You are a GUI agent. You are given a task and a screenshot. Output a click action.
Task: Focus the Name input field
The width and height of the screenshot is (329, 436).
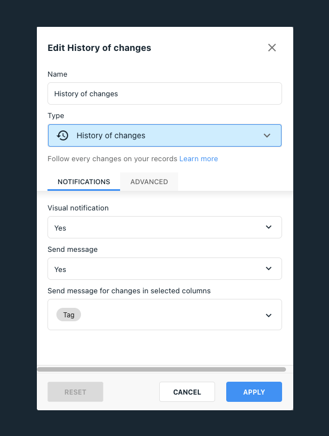165,93
